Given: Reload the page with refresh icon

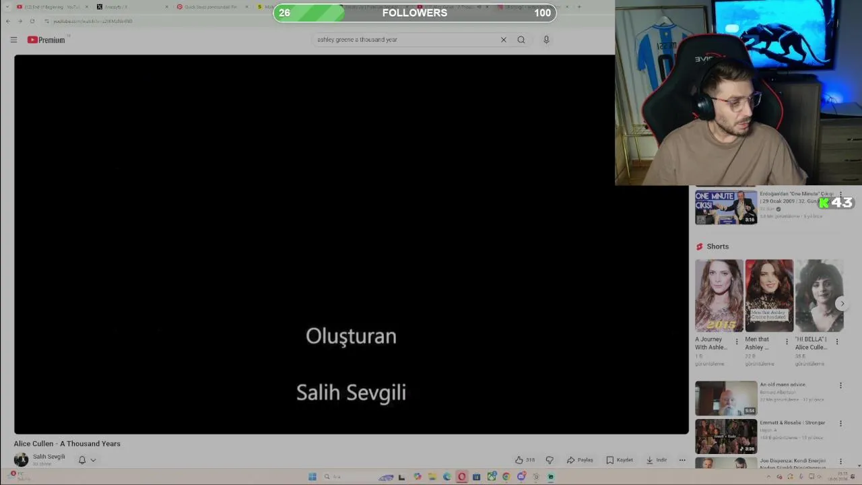Looking at the screenshot, I should pos(32,21).
